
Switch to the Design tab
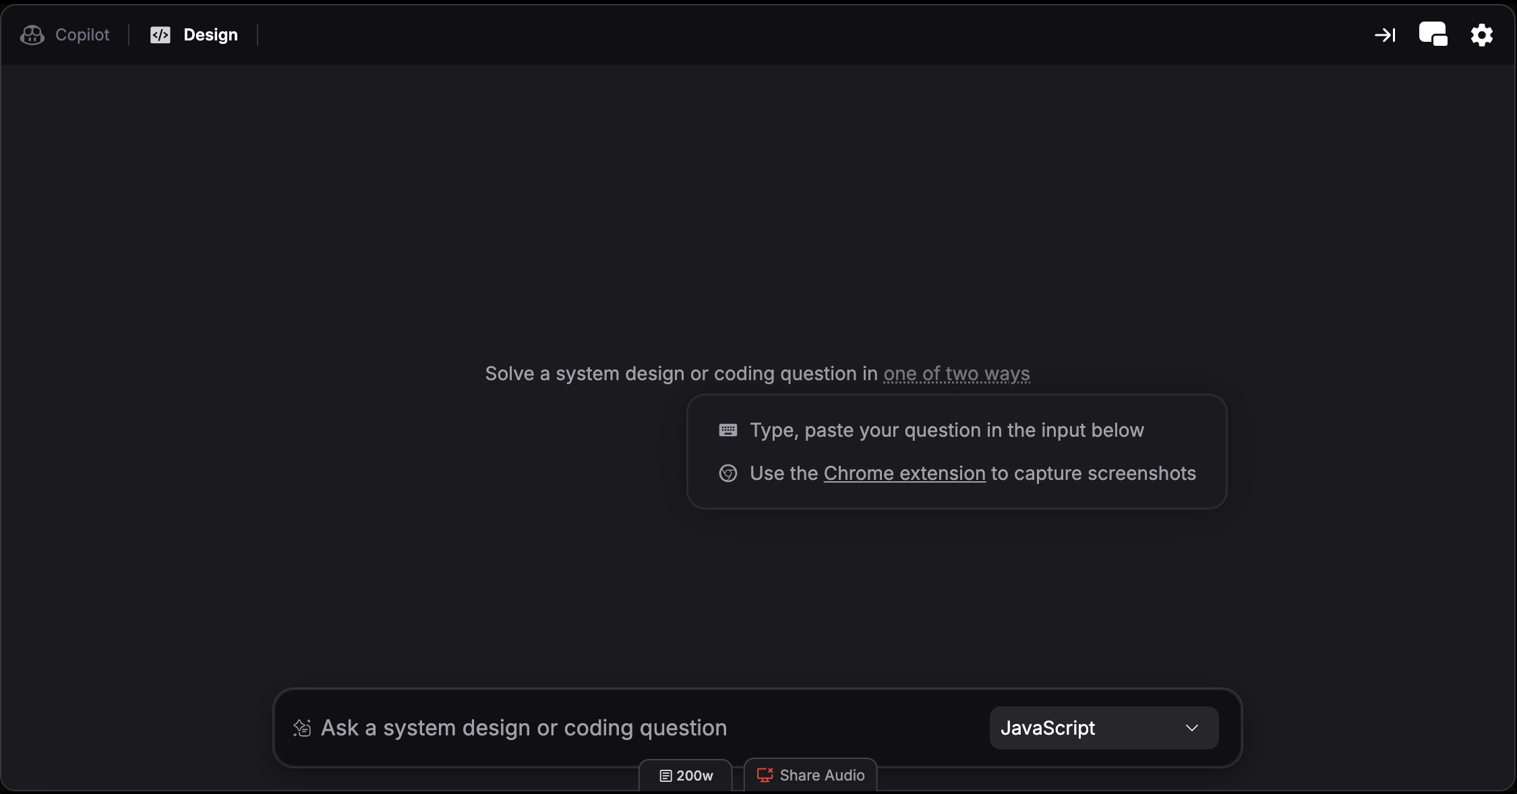[210, 34]
